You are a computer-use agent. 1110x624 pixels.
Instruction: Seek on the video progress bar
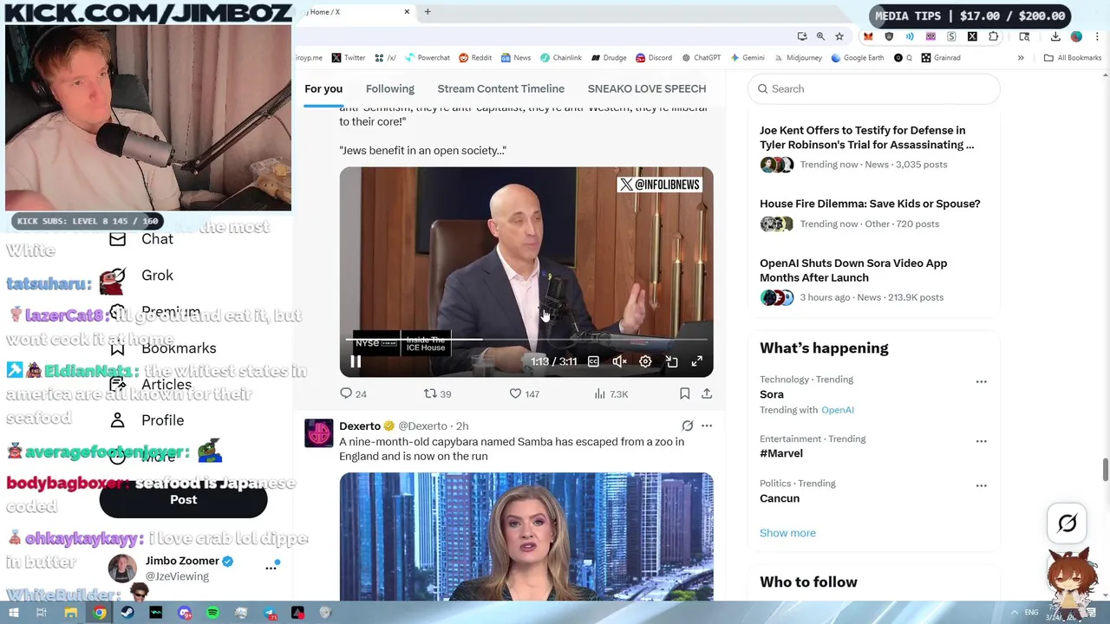click(526, 340)
